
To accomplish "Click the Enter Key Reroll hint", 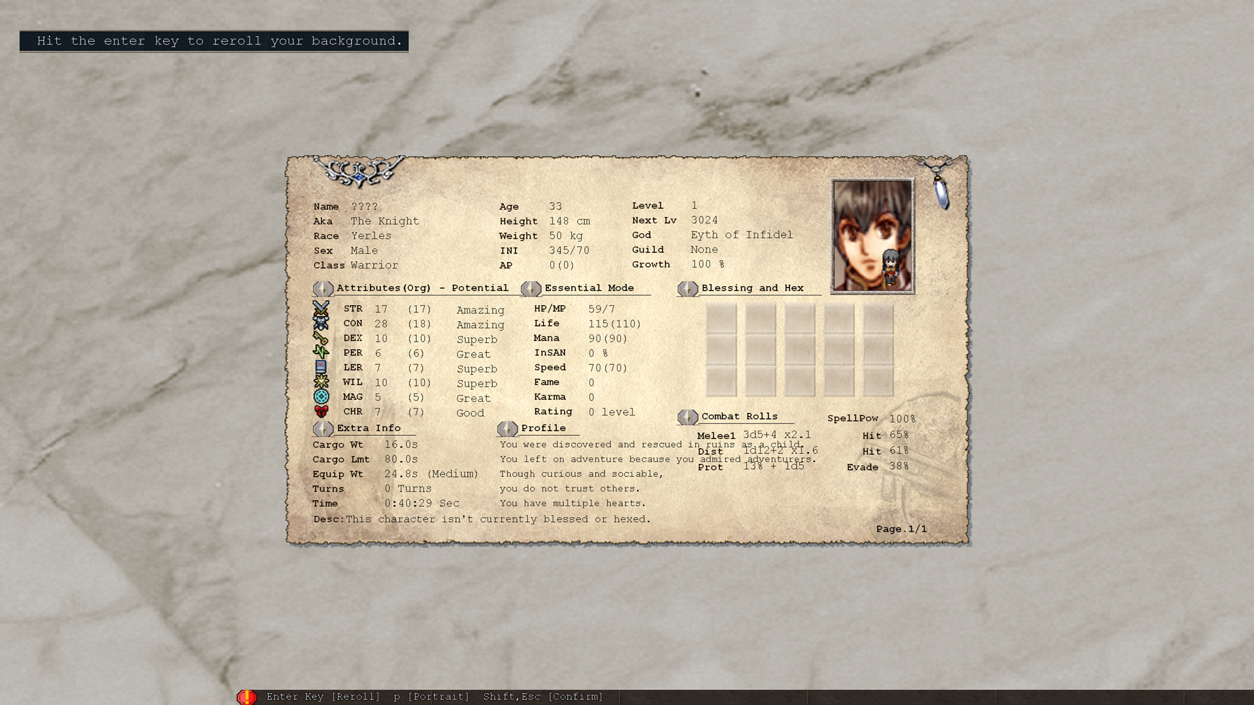I will pyautogui.click(x=323, y=697).
